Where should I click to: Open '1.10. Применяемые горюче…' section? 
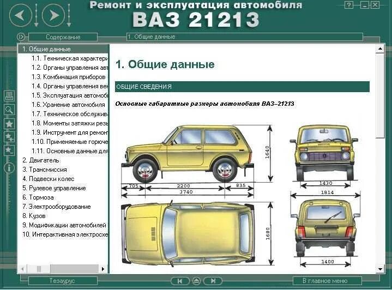click(x=70, y=142)
